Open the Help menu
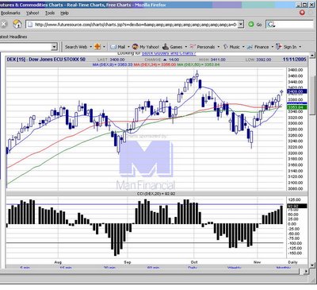The image size is (317, 290). [x=64, y=13]
